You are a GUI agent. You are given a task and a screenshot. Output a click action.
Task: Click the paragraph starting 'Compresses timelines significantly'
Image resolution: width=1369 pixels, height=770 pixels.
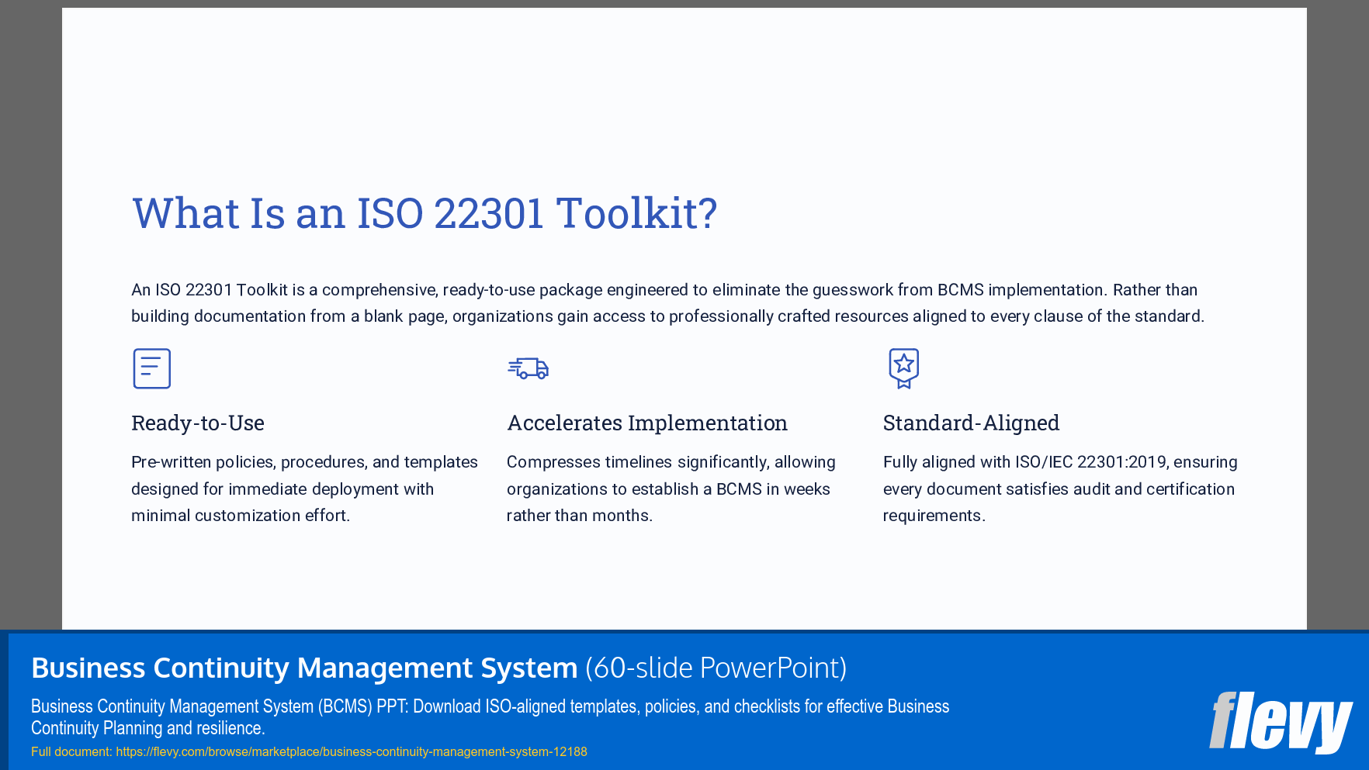pyautogui.click(x=671, y=489)
